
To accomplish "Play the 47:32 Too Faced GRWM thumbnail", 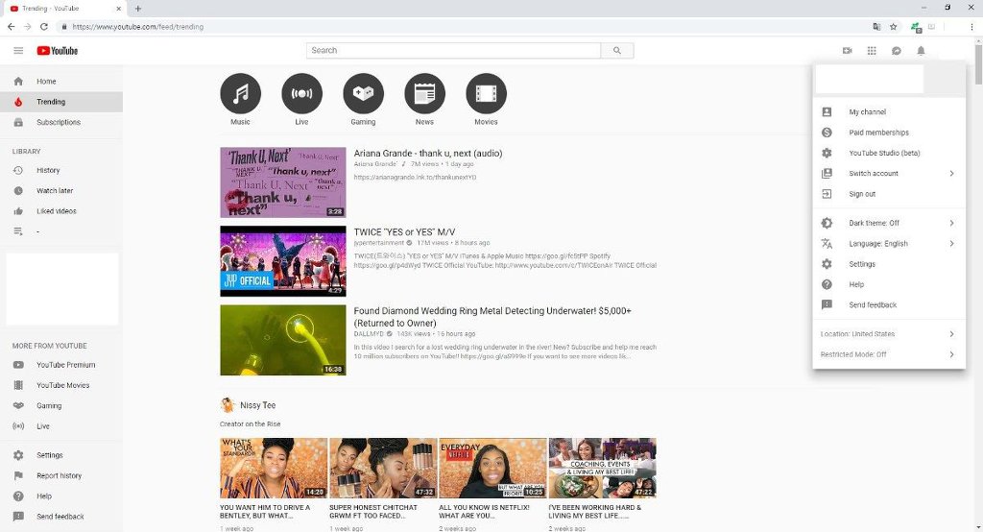I will tap(383, 468).
